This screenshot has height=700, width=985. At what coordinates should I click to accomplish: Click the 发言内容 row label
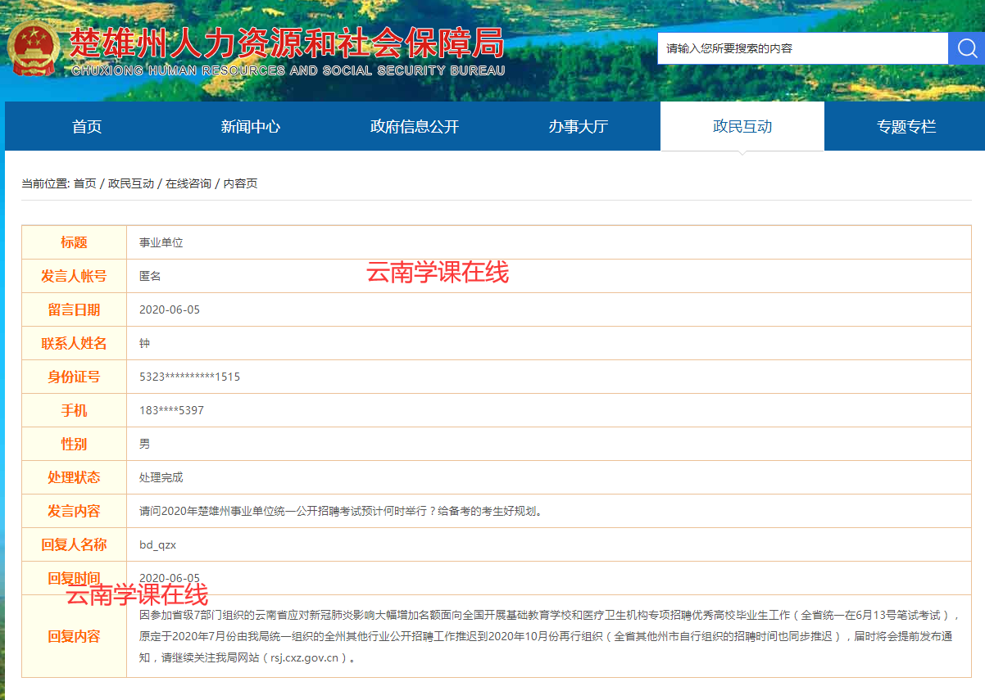pos(74,511)
